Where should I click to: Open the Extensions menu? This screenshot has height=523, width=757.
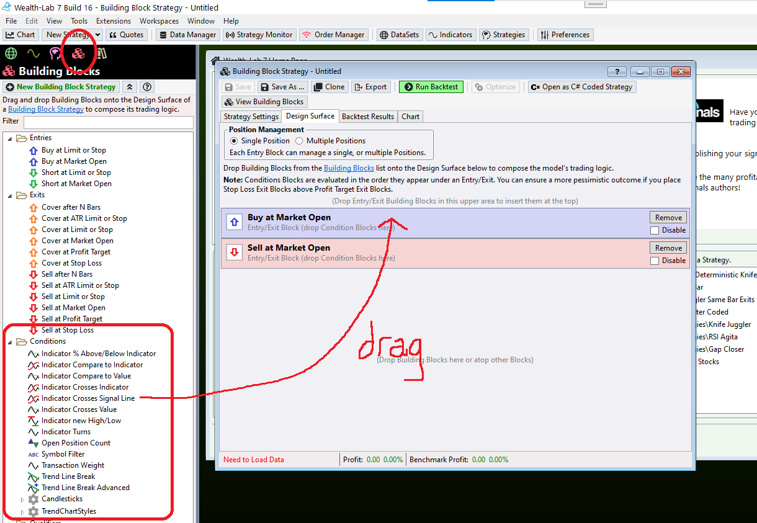(114, 21)
